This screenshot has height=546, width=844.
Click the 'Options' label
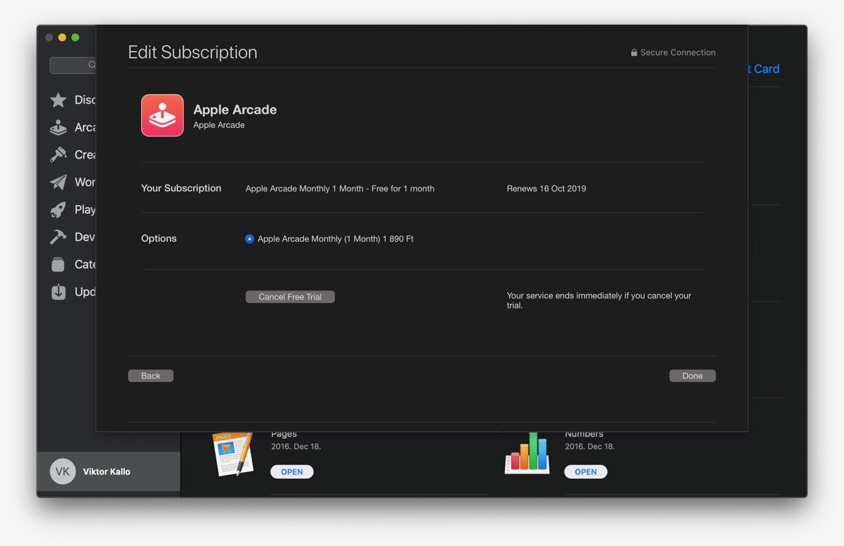(159, 238)
